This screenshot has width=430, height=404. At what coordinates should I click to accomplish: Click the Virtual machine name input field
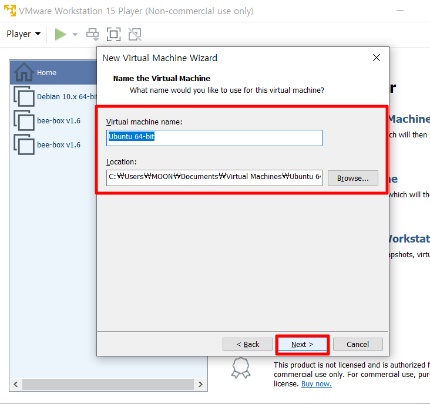click(x=214, y=138)
